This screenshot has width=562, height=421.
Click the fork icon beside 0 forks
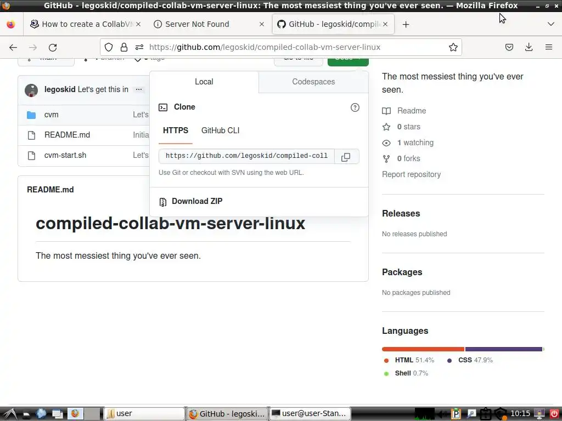point(386,158)
